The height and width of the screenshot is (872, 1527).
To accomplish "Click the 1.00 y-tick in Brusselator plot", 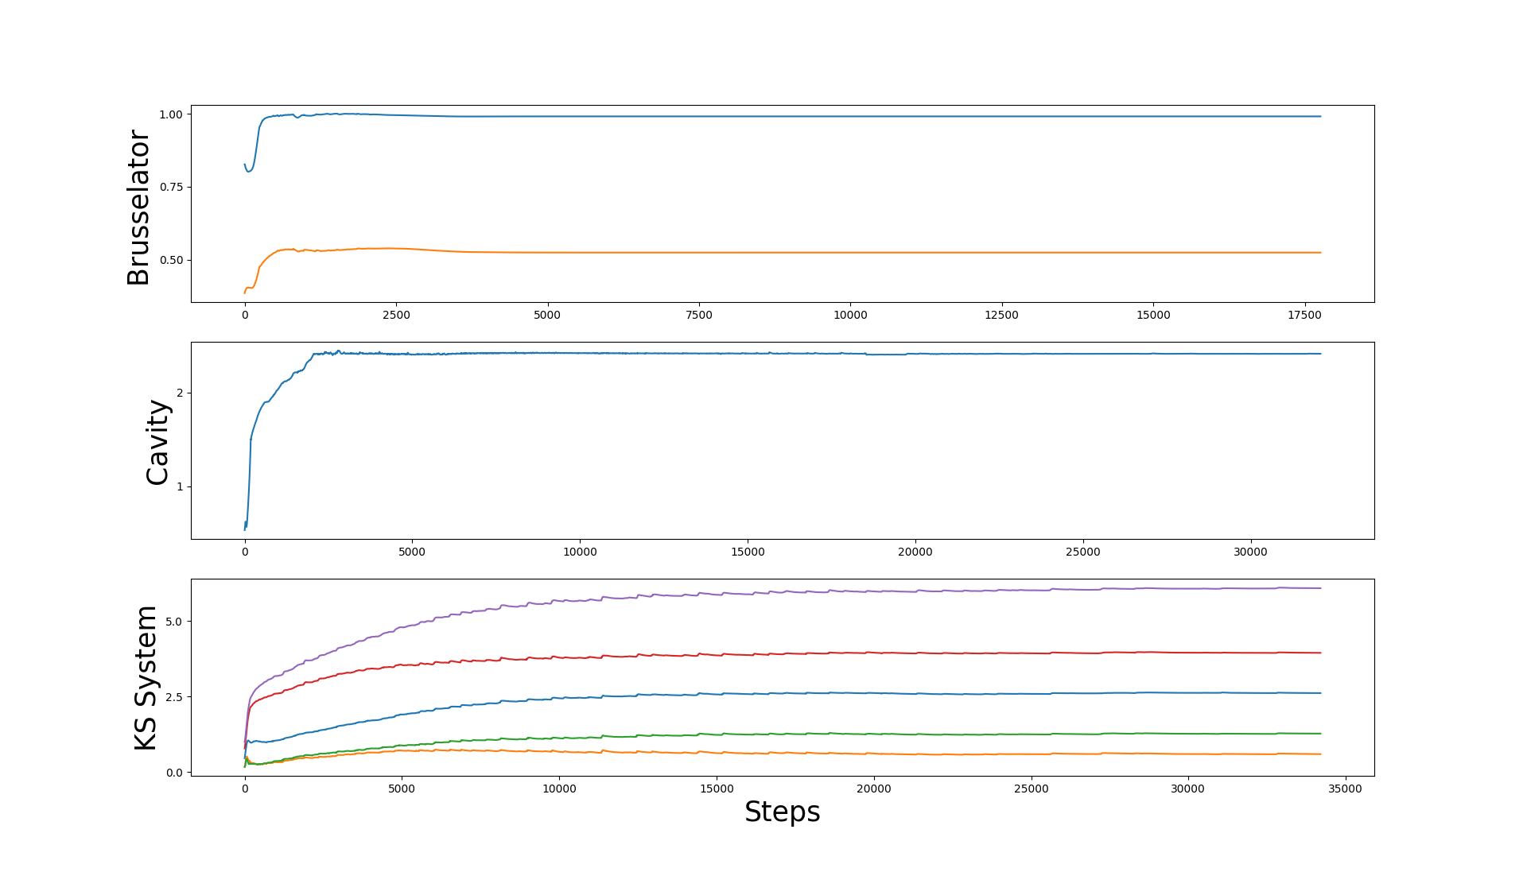I will (x=171, y=114).
